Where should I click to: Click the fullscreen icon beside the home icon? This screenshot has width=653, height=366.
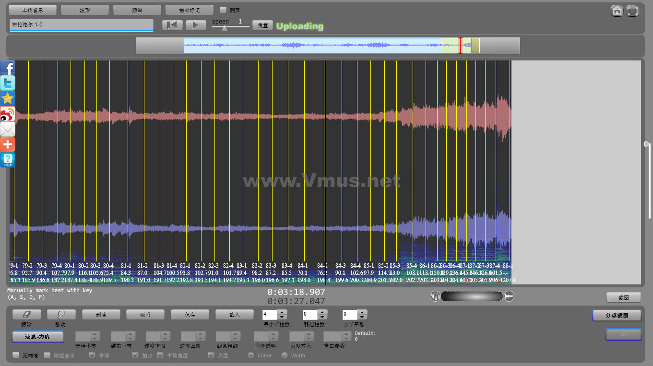click(x=632, y=11)
